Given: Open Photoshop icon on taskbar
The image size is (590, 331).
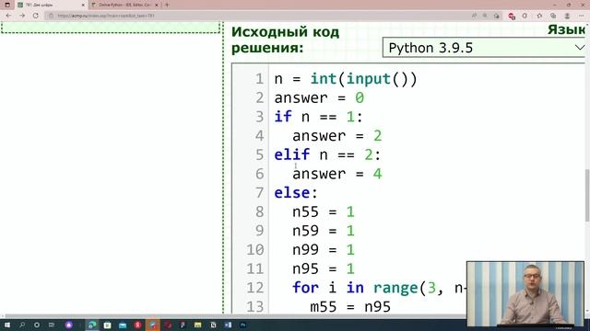Looking at the screenshot, I should (243, 325).
